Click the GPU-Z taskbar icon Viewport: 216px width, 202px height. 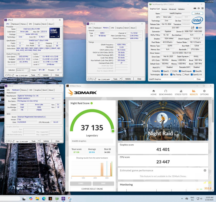(x=57, y=199)
